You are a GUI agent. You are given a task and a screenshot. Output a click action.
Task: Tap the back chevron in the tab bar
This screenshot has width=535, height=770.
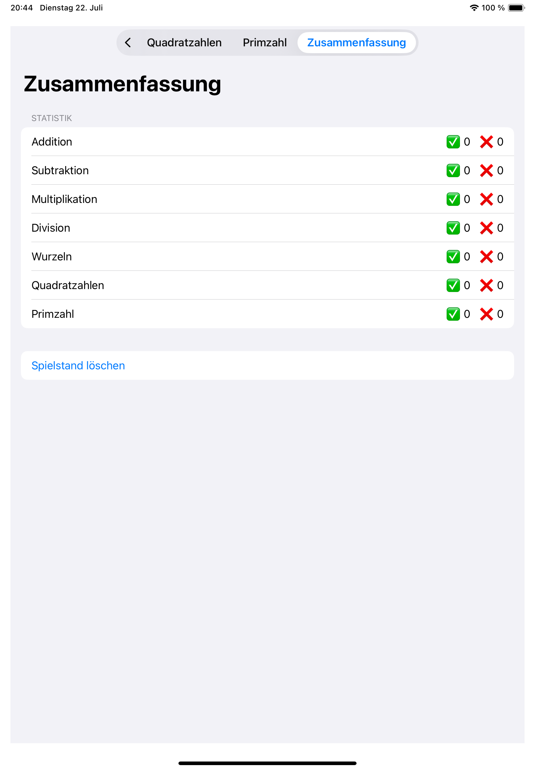[128, 42]
